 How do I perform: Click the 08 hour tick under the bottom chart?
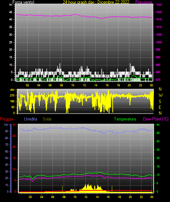click(64, 197)
